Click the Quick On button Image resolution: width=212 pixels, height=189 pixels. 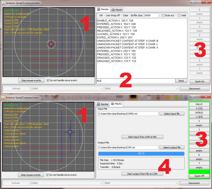[x=200, y=81]
